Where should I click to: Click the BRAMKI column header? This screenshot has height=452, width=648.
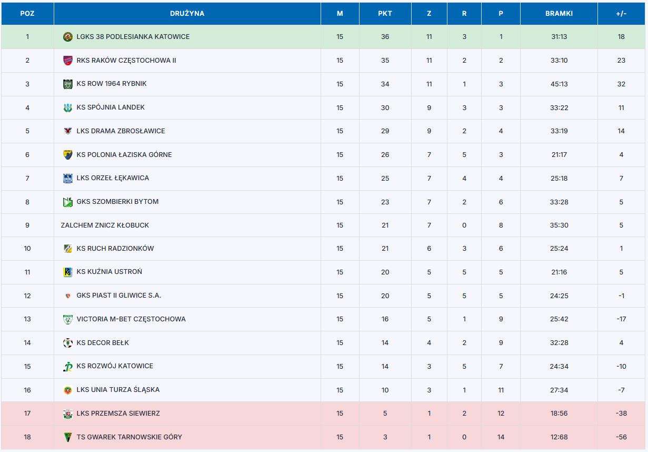pos(559,14)
